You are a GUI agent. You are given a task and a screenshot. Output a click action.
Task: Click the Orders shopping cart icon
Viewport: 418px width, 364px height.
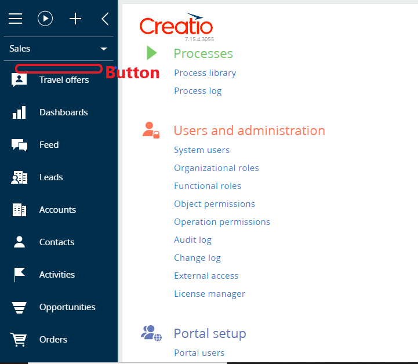(19, 340)
